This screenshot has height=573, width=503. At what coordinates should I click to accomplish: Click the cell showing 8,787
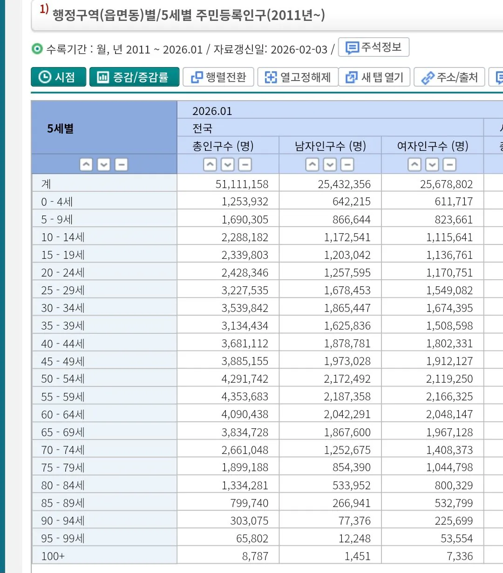[228, 555]
